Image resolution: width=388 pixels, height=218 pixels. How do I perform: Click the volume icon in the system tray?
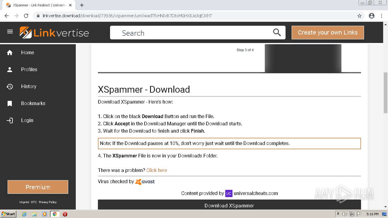coord(345,214)
